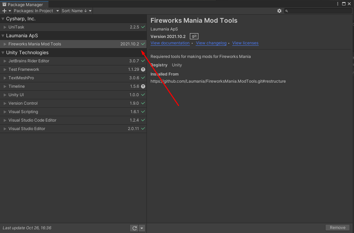Open the Sort: Name dropdown
Viewport: 354px width, 233px height.
point(76,10)
